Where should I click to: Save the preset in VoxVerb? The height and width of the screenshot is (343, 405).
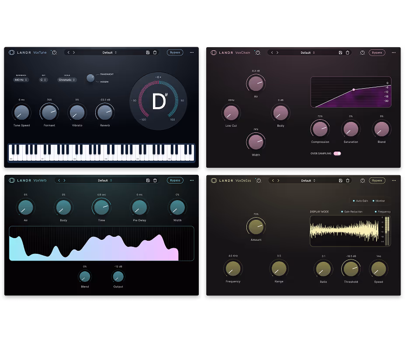click(x=148, y=180)
